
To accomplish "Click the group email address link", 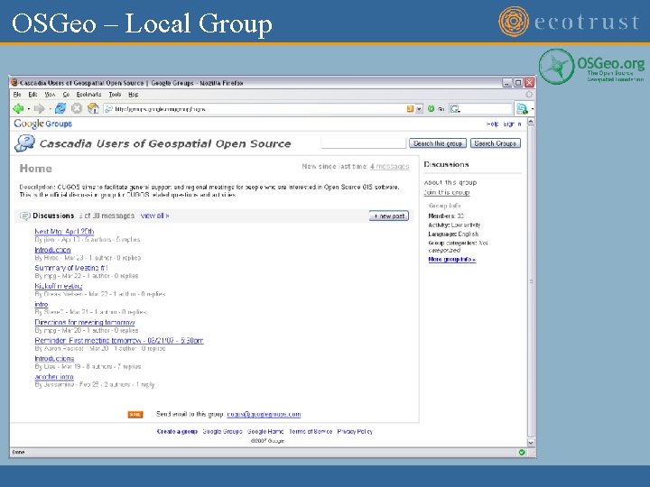I will click(x=264, y=414).
